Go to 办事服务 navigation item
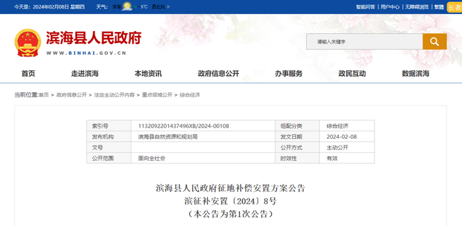Image resolution: width=462 pixels, height=226 pixels. [x=289, y=74]
